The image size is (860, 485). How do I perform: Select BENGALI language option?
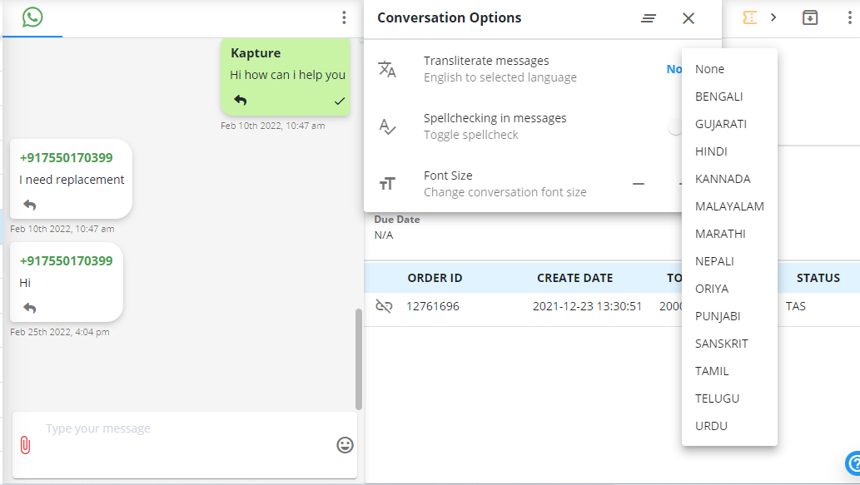coord(729,97)
